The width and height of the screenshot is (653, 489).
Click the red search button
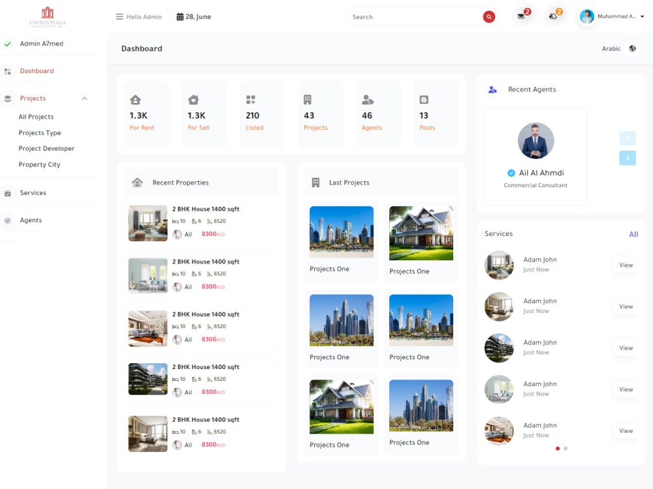[x=489, y=17]
